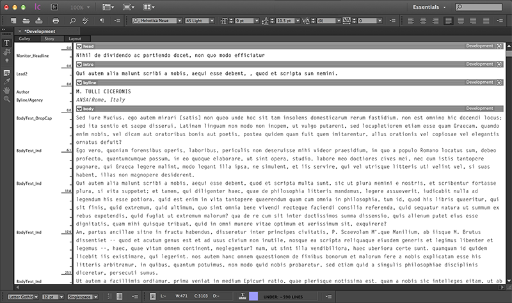Open the 12 pt display size dropdown

tap(61, 297)
